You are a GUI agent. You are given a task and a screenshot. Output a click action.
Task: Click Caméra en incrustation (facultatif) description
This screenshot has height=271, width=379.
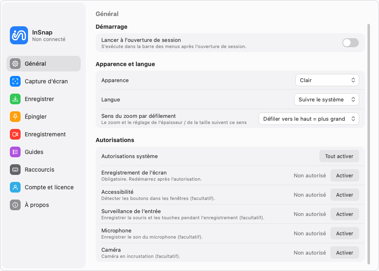point(140,256)
